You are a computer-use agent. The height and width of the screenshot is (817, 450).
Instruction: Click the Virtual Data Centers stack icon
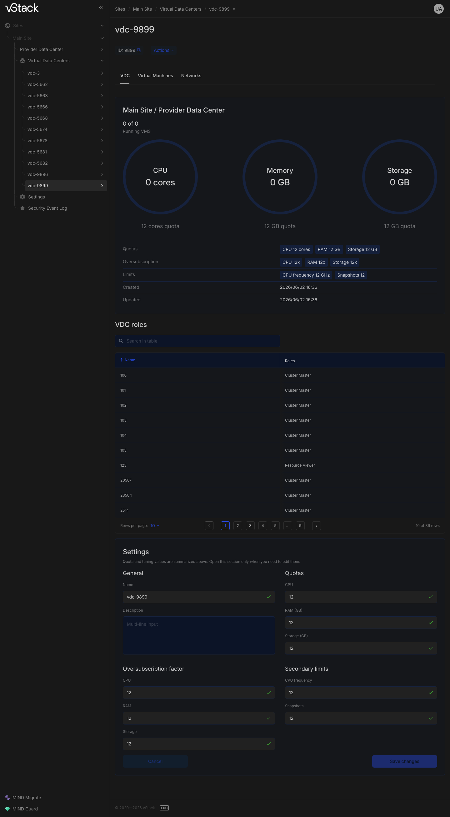(22, 61)
